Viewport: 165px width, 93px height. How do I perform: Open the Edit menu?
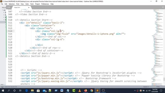pyautogui.click(x=6, y=4)
